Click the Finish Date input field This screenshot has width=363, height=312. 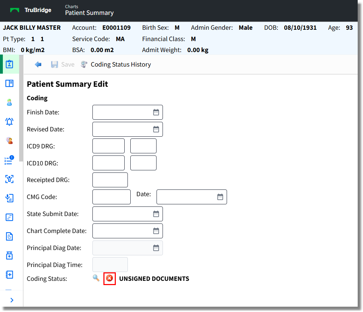(x=127, y=112)
